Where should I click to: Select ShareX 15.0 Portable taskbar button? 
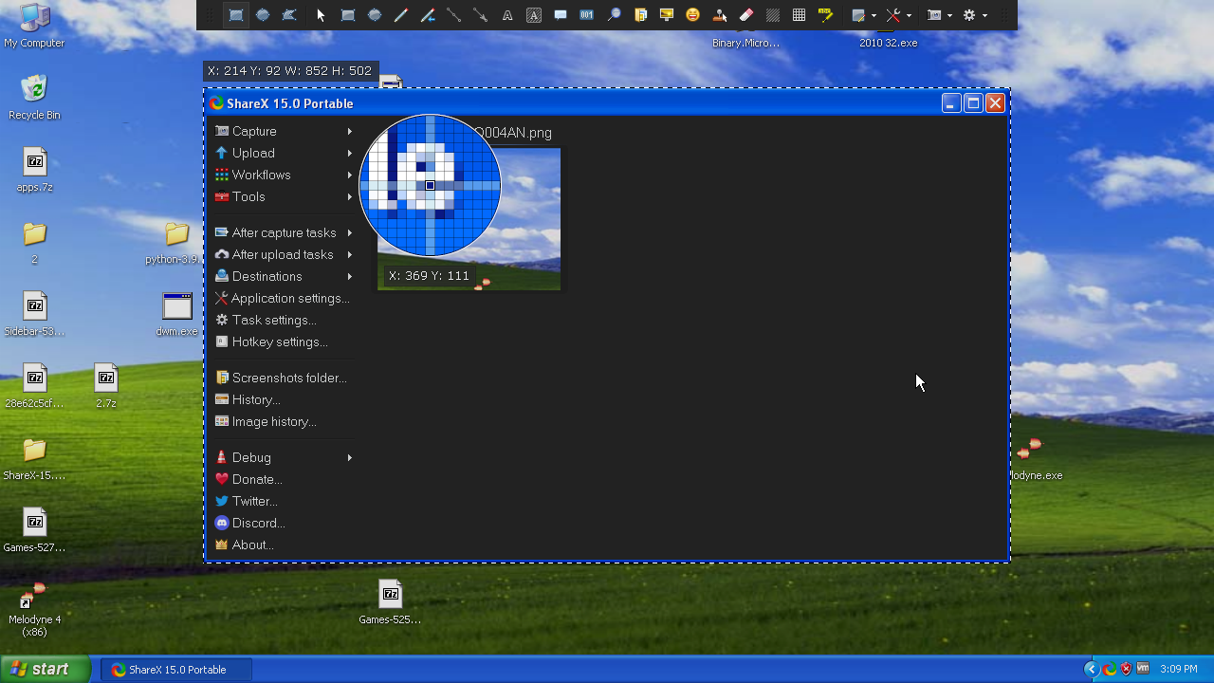coord(176,670)
